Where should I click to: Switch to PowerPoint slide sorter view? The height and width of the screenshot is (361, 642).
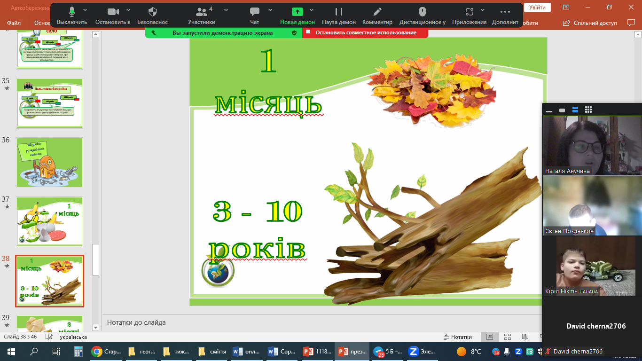click(508, 337)
